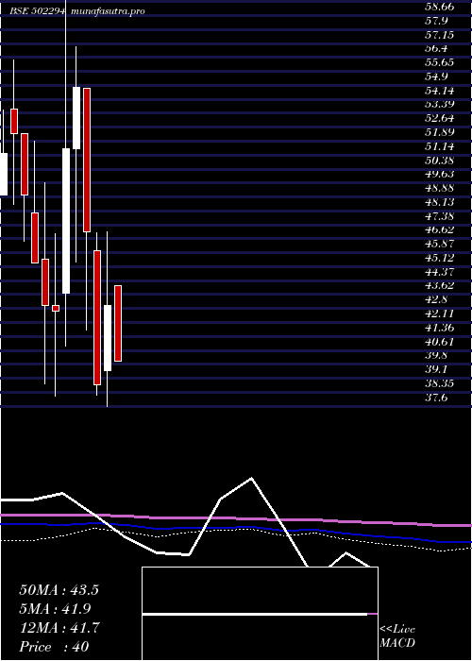Viewport: 472px width, 661px height.
Task: Select the 45.12 axis label
Action: [439, 258]
